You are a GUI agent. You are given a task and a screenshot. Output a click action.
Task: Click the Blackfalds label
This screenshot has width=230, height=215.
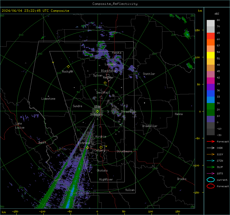coord(109,71)
